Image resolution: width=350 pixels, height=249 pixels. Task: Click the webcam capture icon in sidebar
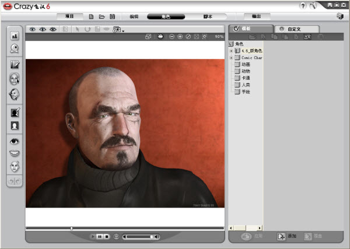[x=15, y=49]
